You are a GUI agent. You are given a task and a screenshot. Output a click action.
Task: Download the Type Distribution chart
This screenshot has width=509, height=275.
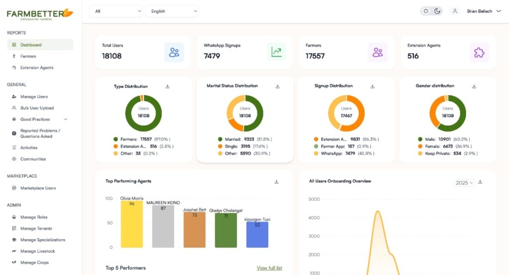pyautogui.click(x=168, y=86)
